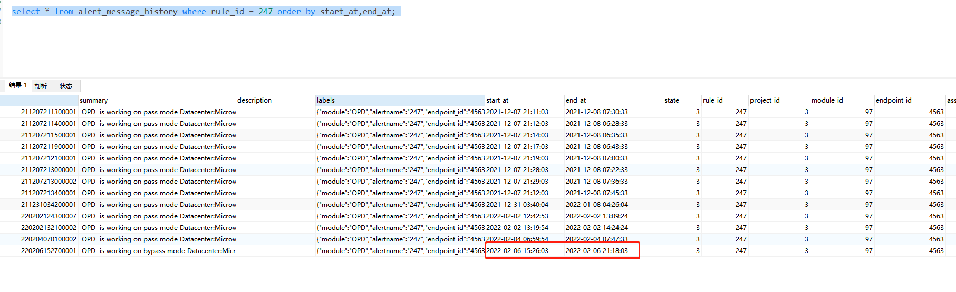The image size is (956, 292).
Task: Select the description column header
Action: pos(254,100)
